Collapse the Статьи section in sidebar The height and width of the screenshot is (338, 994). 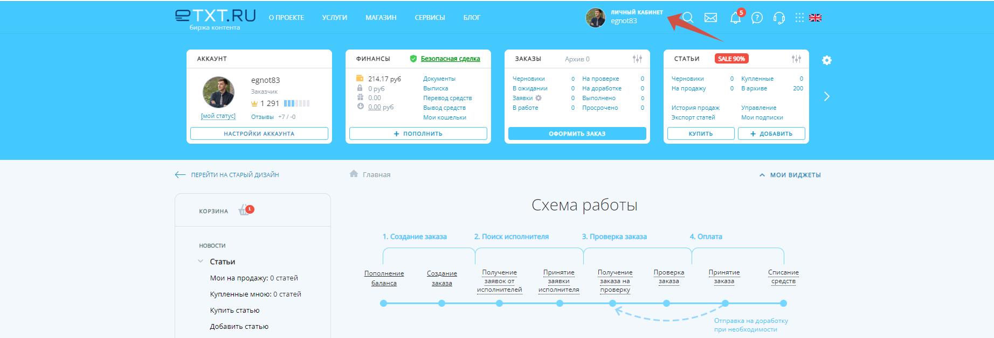[x=201, y=262]
